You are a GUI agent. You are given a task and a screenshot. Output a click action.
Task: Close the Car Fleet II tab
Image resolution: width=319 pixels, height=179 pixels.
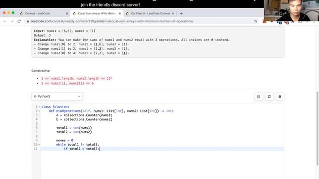pyautogui.click(x=173, y=13)
